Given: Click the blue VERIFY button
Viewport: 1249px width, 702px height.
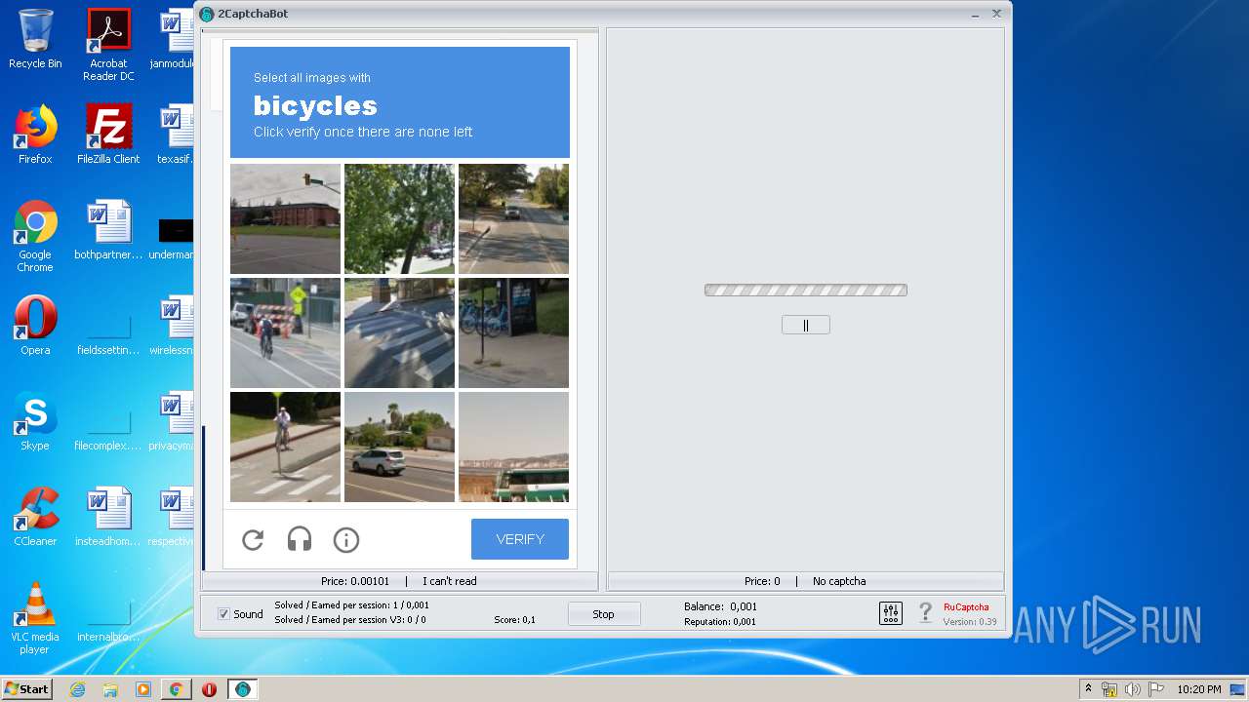Looking at the screenshot, I should coord(520,539).
